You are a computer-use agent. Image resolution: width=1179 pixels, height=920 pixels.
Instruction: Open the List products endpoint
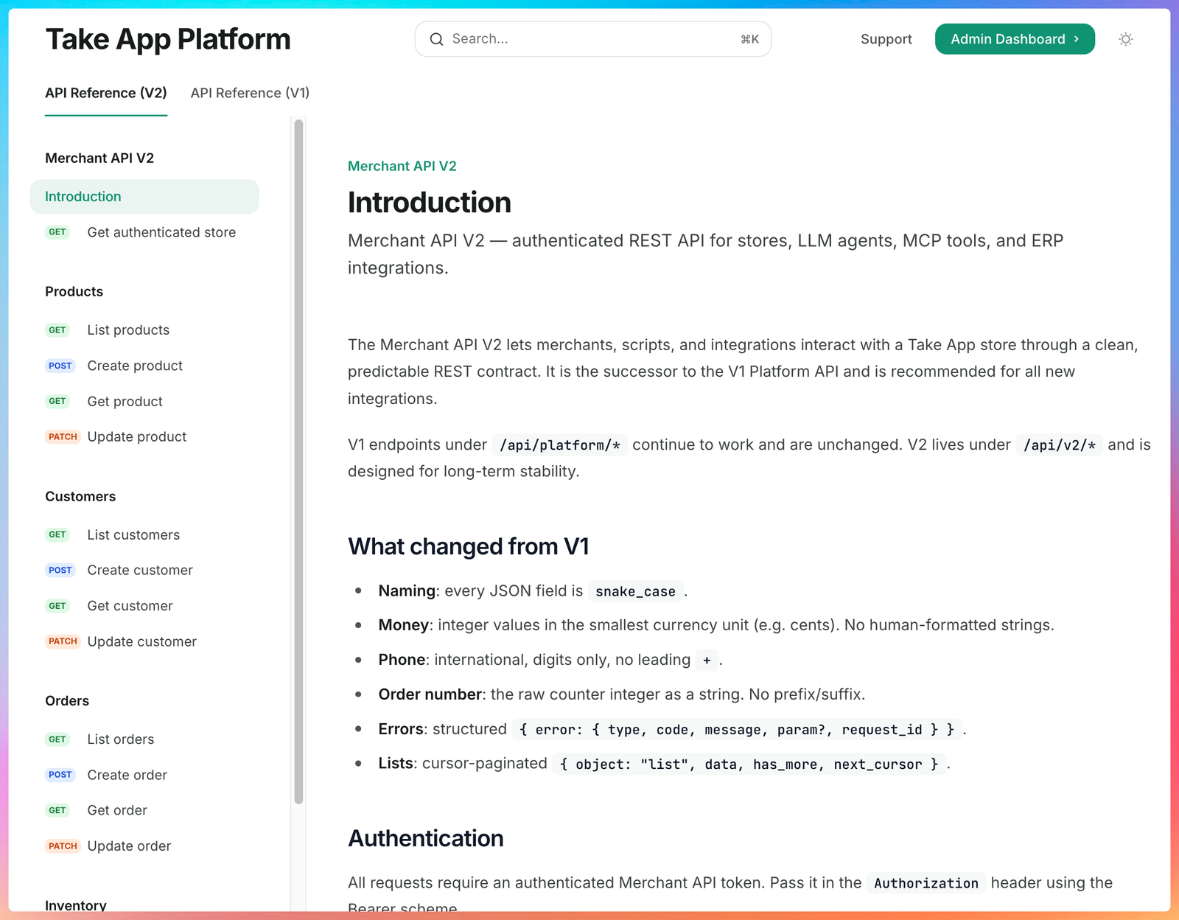tap(128, 330)
